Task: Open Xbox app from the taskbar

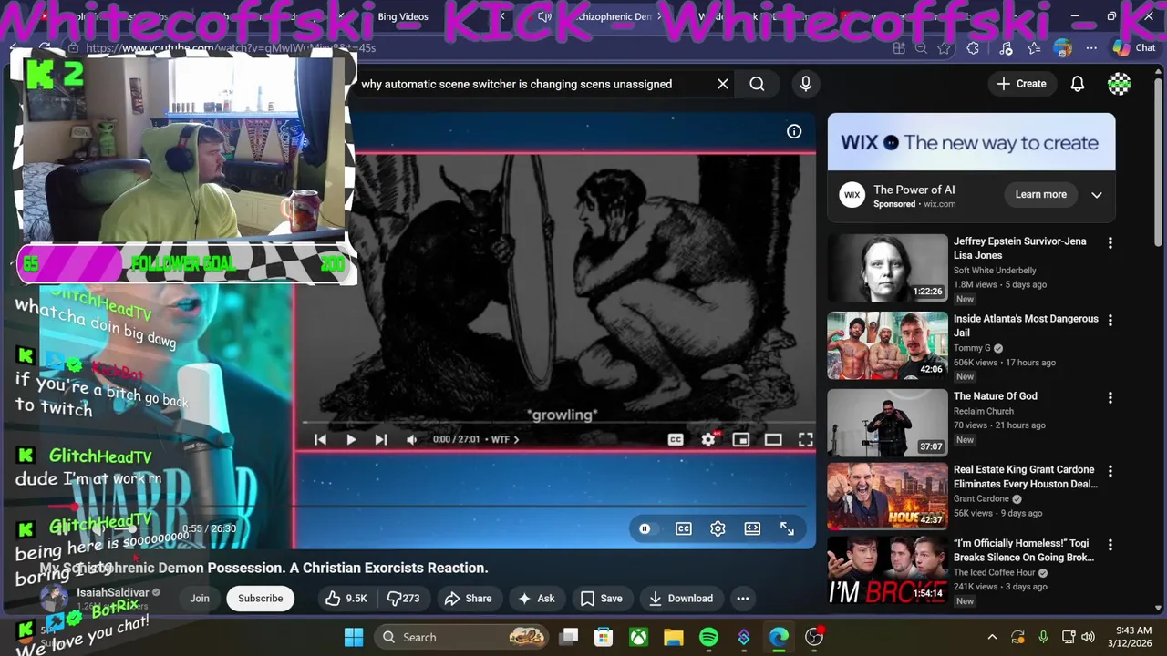Action: (638, 637)
